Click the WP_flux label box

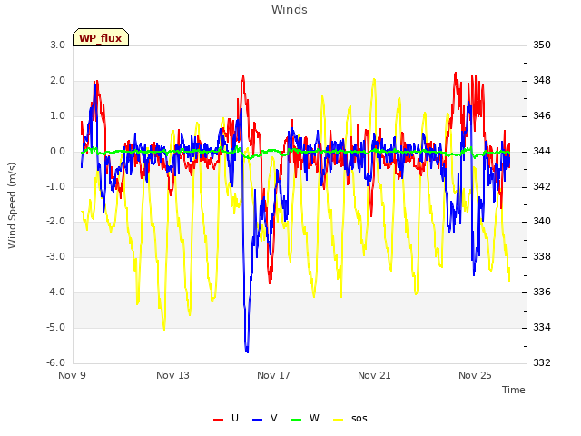pyautogui.click(x=101, y=37)
